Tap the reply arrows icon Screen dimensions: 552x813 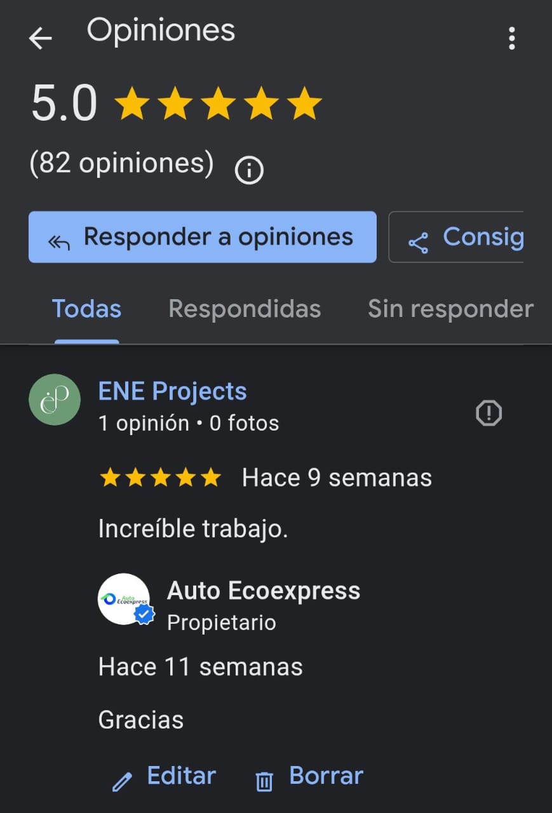59,243
